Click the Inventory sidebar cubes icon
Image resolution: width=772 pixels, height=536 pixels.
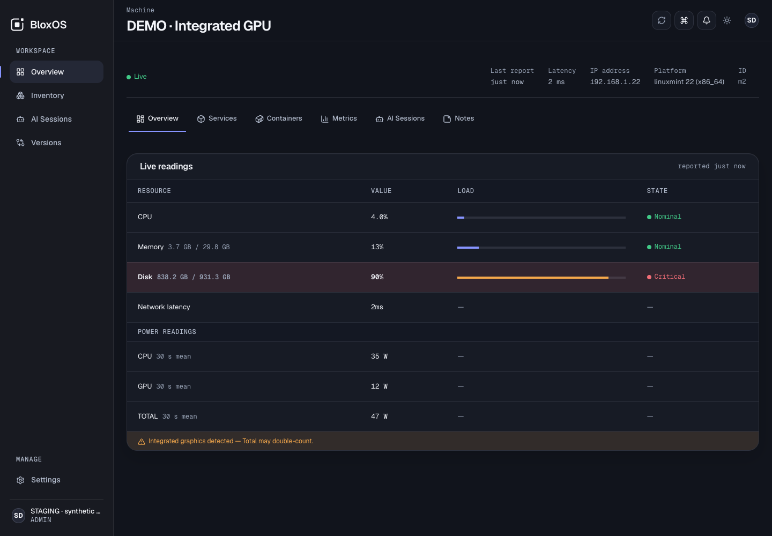(x=20, y=95)
